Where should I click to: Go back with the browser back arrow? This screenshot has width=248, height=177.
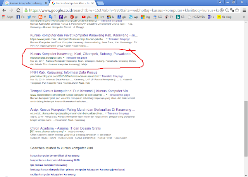[4, 10]
